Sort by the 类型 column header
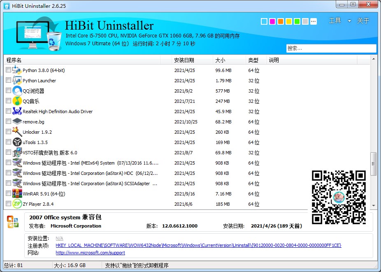The image size is (381, 272). [256, 60]
